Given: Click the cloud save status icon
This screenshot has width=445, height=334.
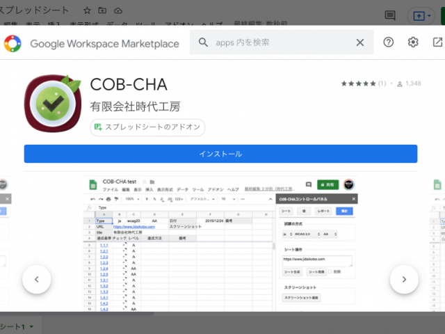Looking at the screenshot, I should 118,11.
